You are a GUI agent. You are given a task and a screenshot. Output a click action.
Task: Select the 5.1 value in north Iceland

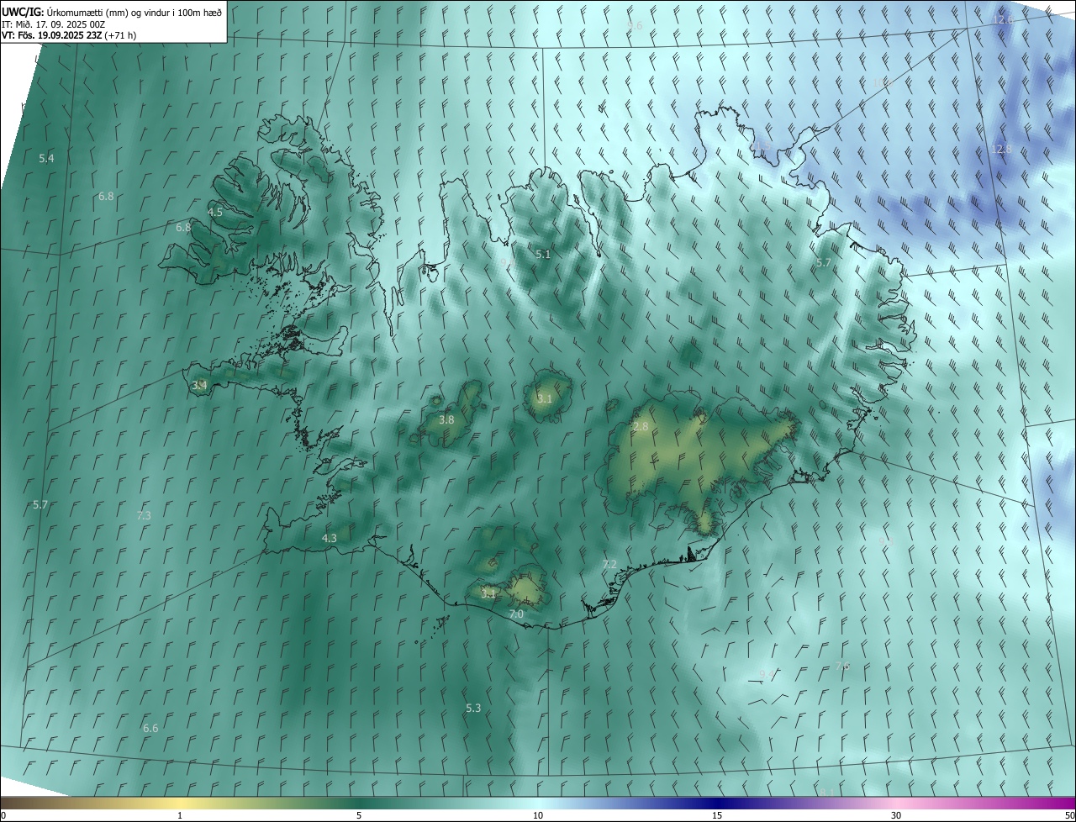(x=543, y=254)
